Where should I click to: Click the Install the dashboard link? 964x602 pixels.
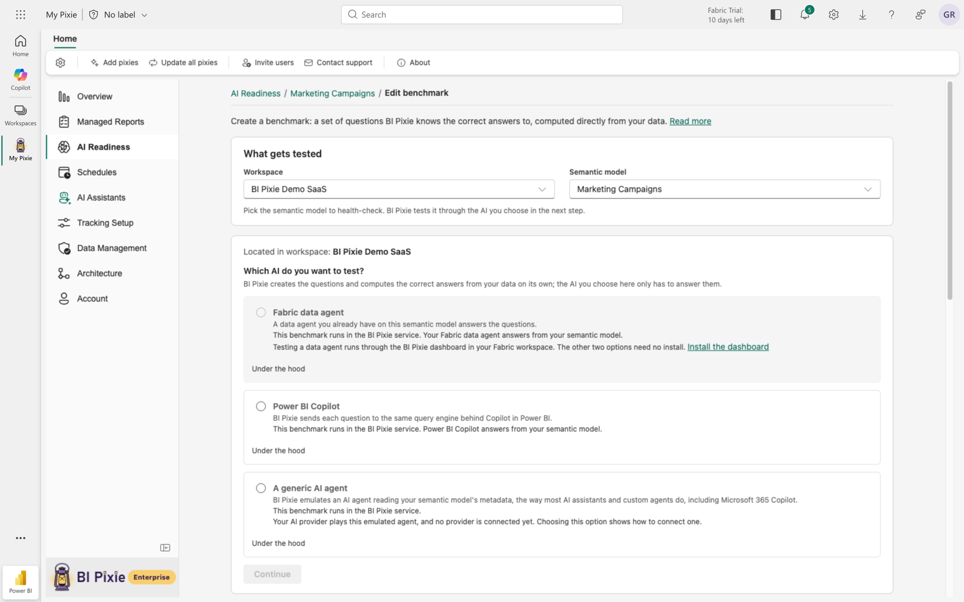click(x=728, y=347)
